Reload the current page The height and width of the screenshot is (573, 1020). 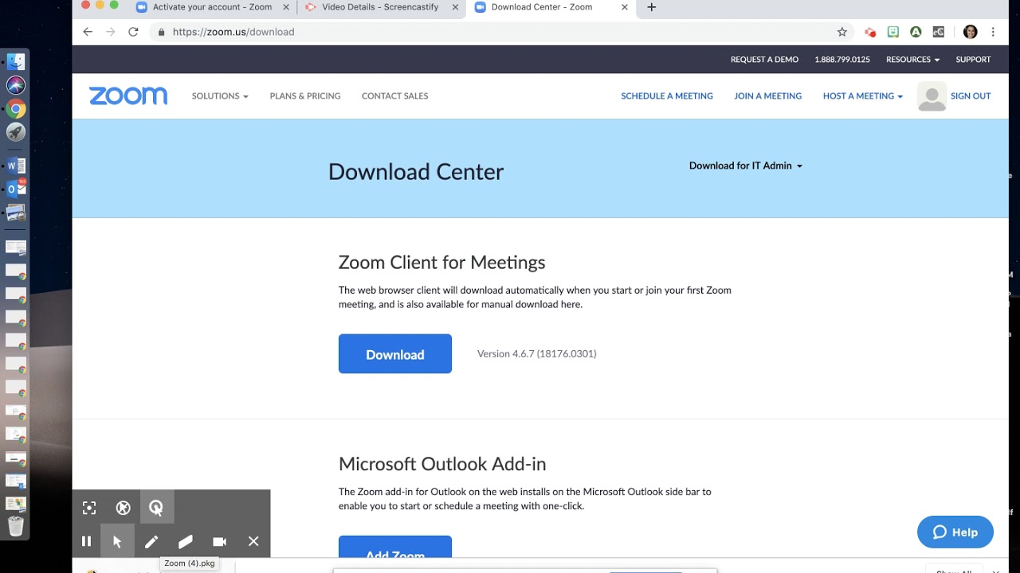(x=133, y=32)
